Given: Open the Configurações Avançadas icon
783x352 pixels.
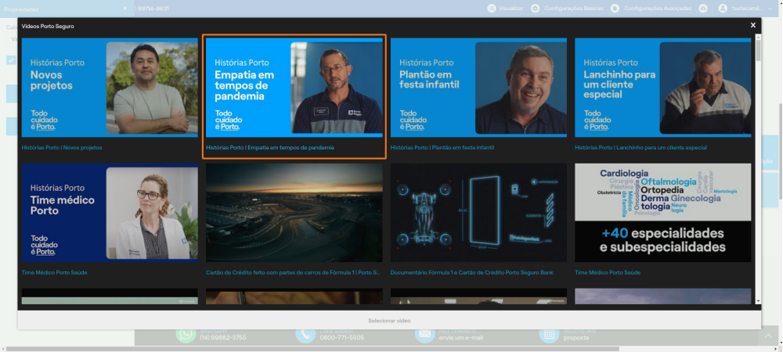Looking at the screenshot, I should (x=615, y=9).
